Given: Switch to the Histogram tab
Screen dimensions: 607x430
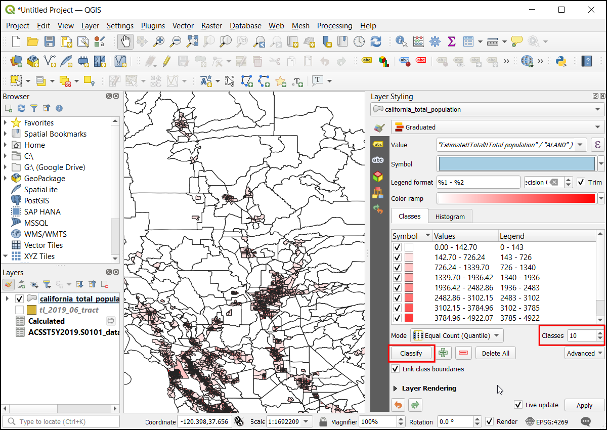Looking at the screenshot, I should 450,217.
